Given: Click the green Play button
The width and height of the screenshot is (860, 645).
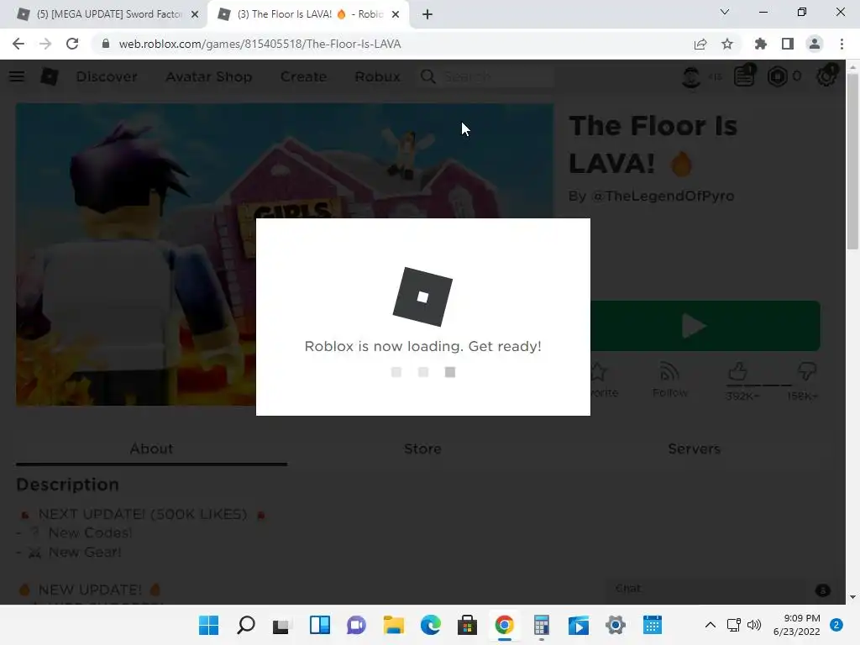Looking at the screenshot, I should (x=705, y=326).
